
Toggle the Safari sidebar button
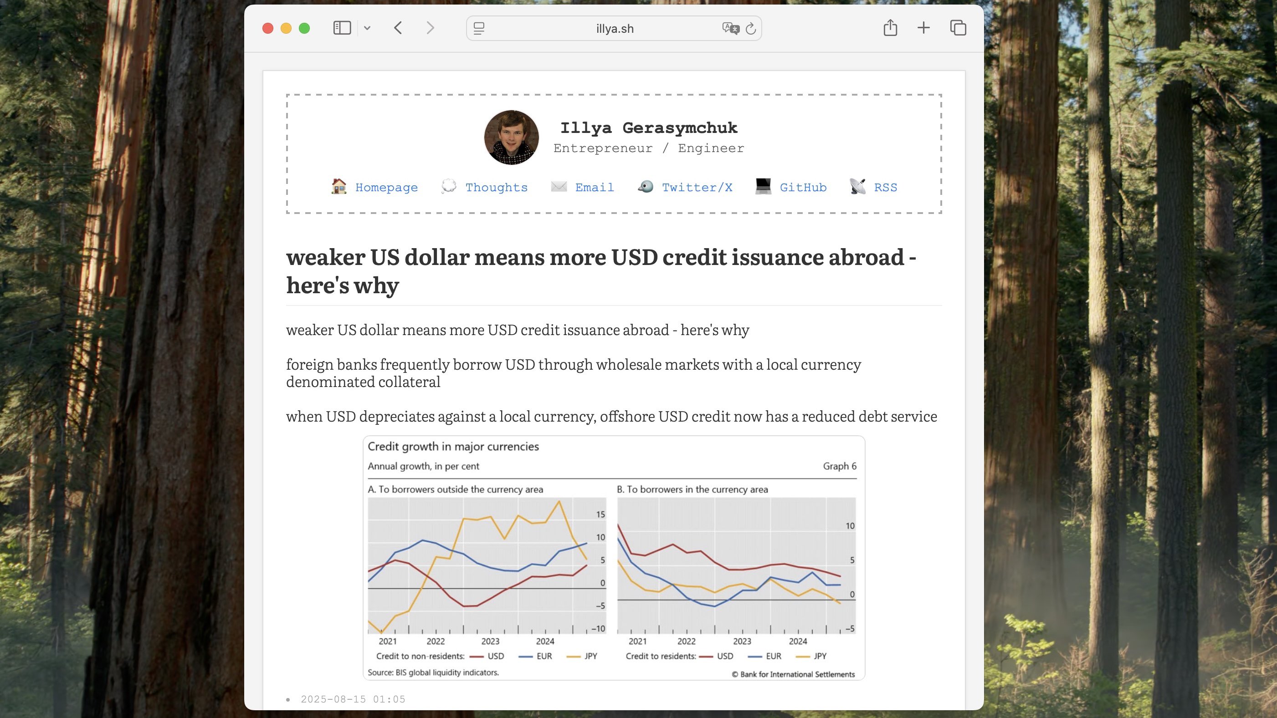[x=342, y=28]
